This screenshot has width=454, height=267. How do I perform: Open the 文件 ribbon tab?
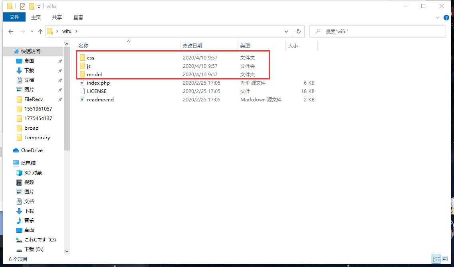[x=14, y=17]
